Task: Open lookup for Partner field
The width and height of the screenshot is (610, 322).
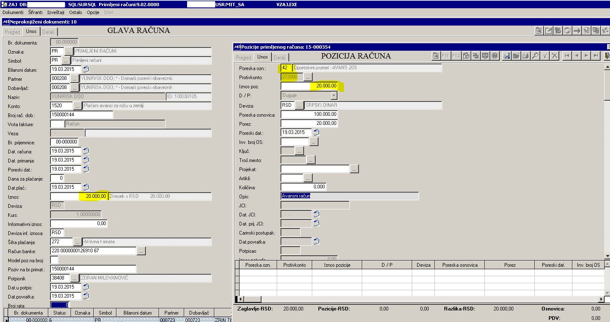Action: tap(74, 78)
